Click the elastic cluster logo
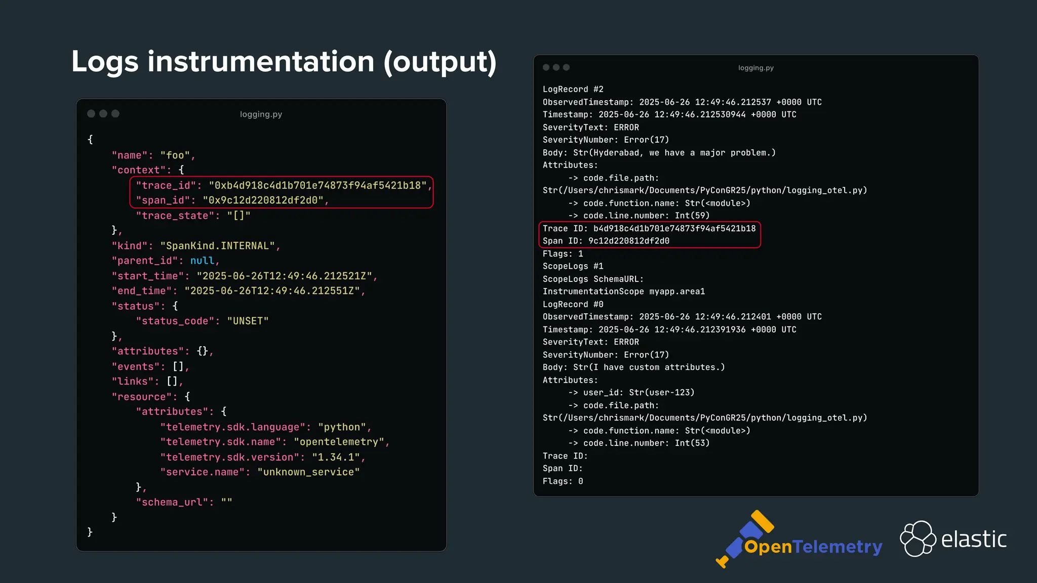The height and width of the screenshot is (583, 1037). pyautogui.click(x=918, y=538)
